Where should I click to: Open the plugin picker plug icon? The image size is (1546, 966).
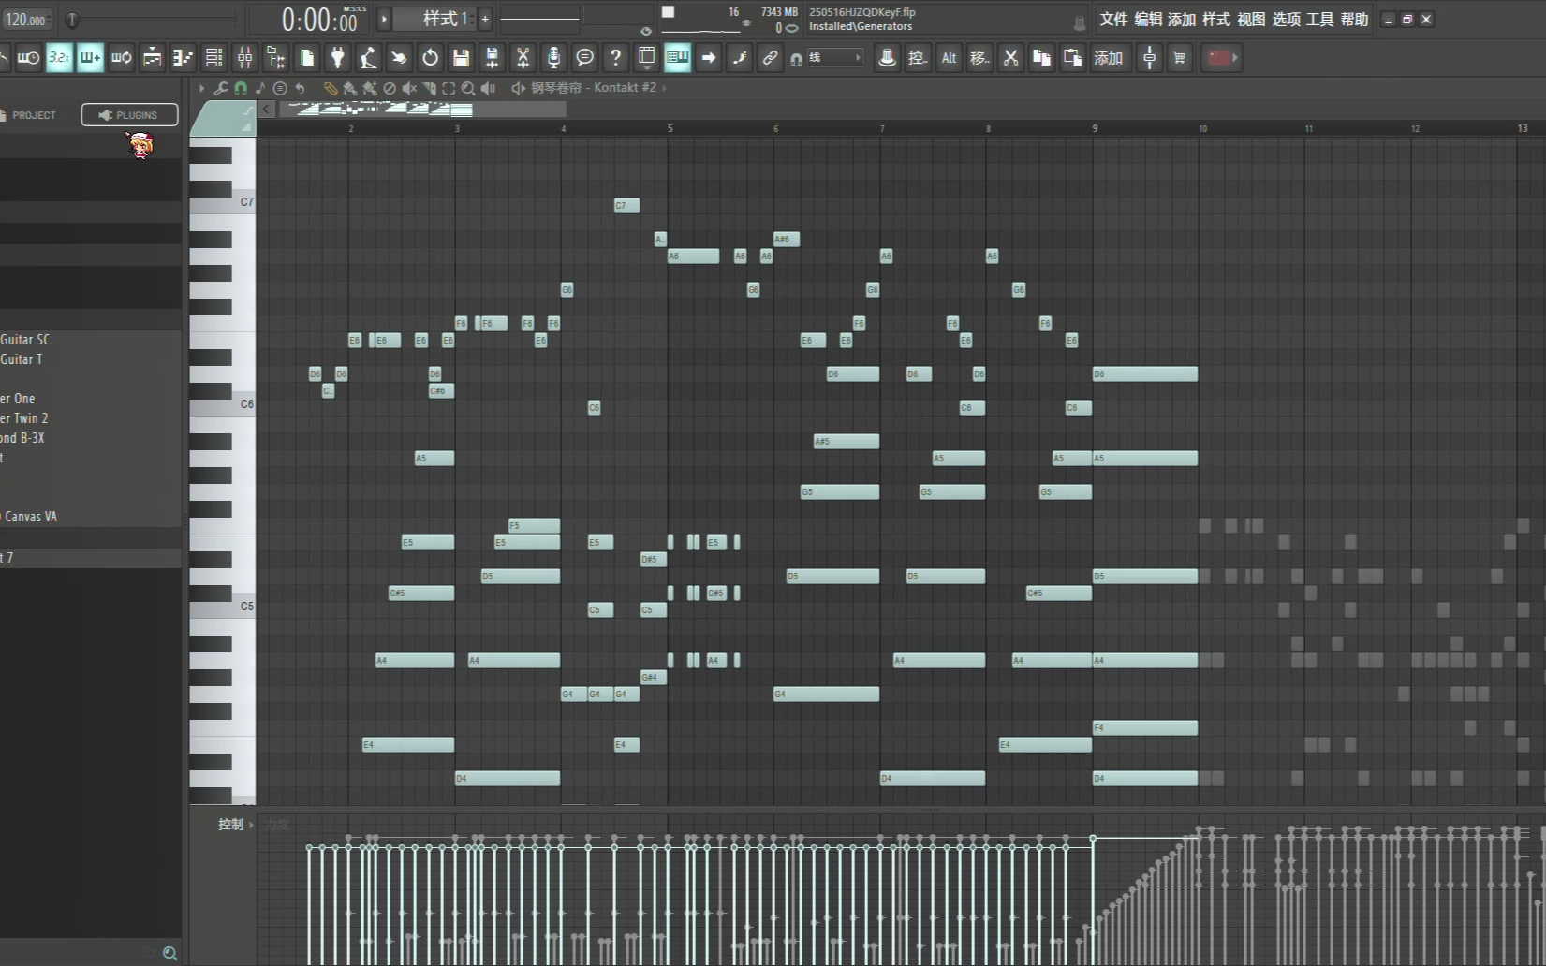[337, 58]
